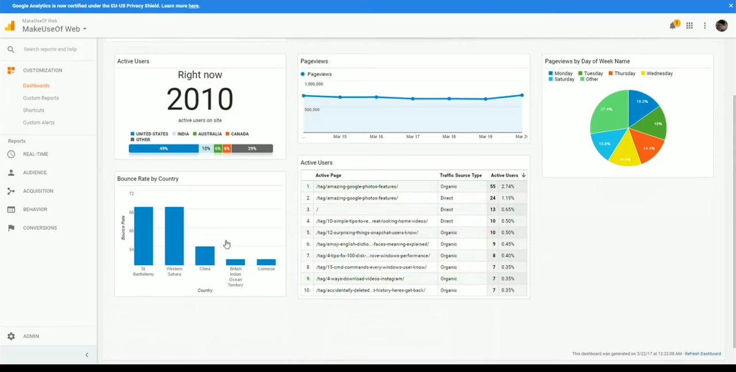Click the Refresh Dashboard link

703,354
